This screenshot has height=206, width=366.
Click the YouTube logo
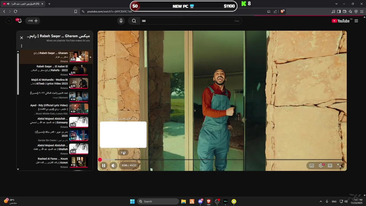[x=341, y=21]
